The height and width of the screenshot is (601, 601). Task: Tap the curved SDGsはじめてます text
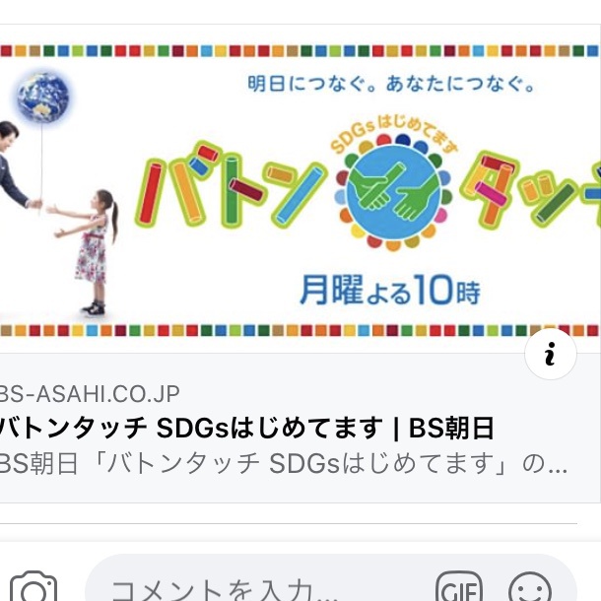pos(394,135)
